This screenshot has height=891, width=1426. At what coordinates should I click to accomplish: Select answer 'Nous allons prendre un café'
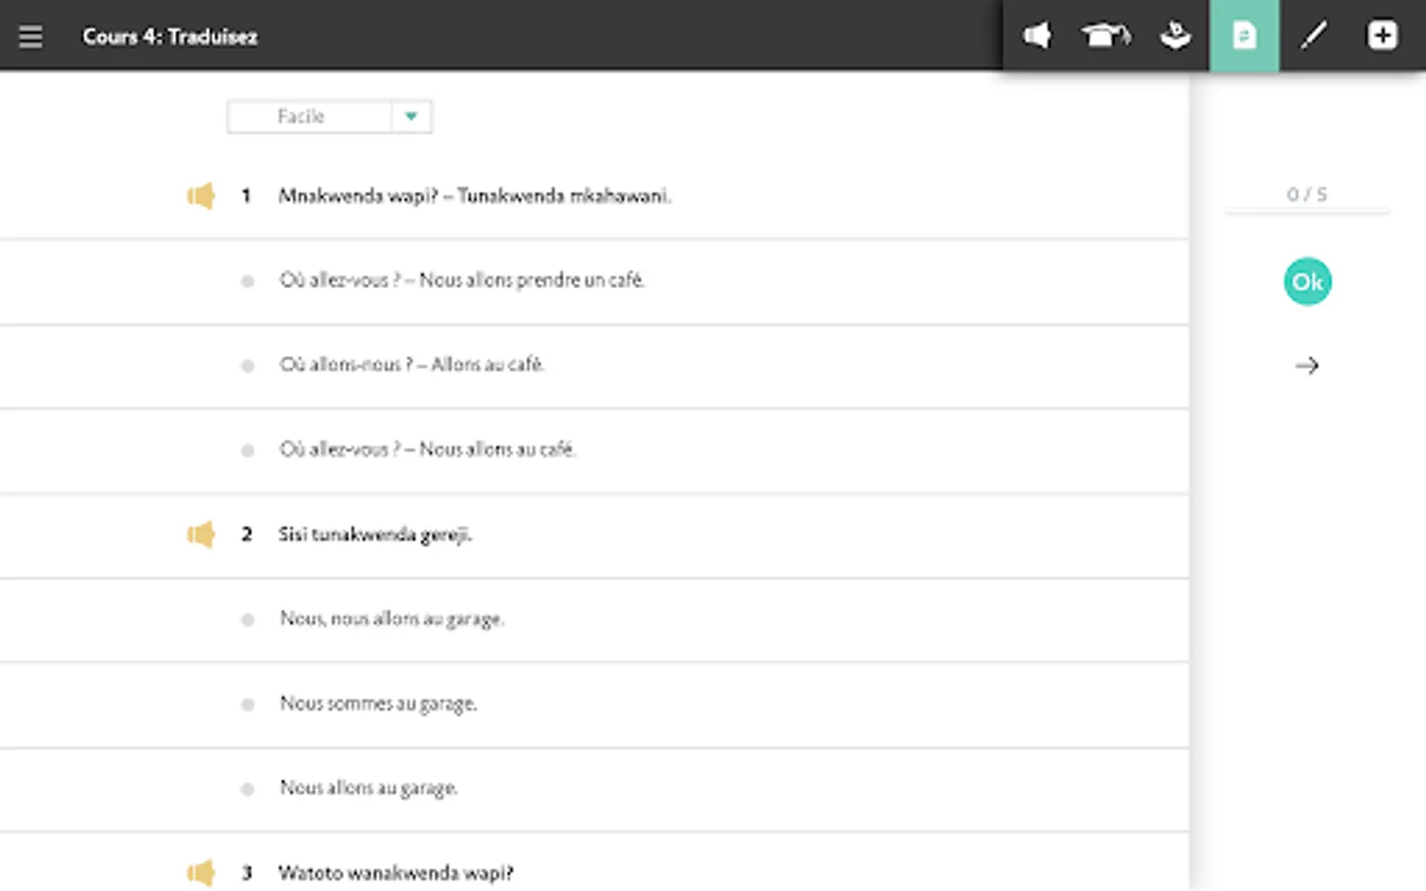point(461,281)
